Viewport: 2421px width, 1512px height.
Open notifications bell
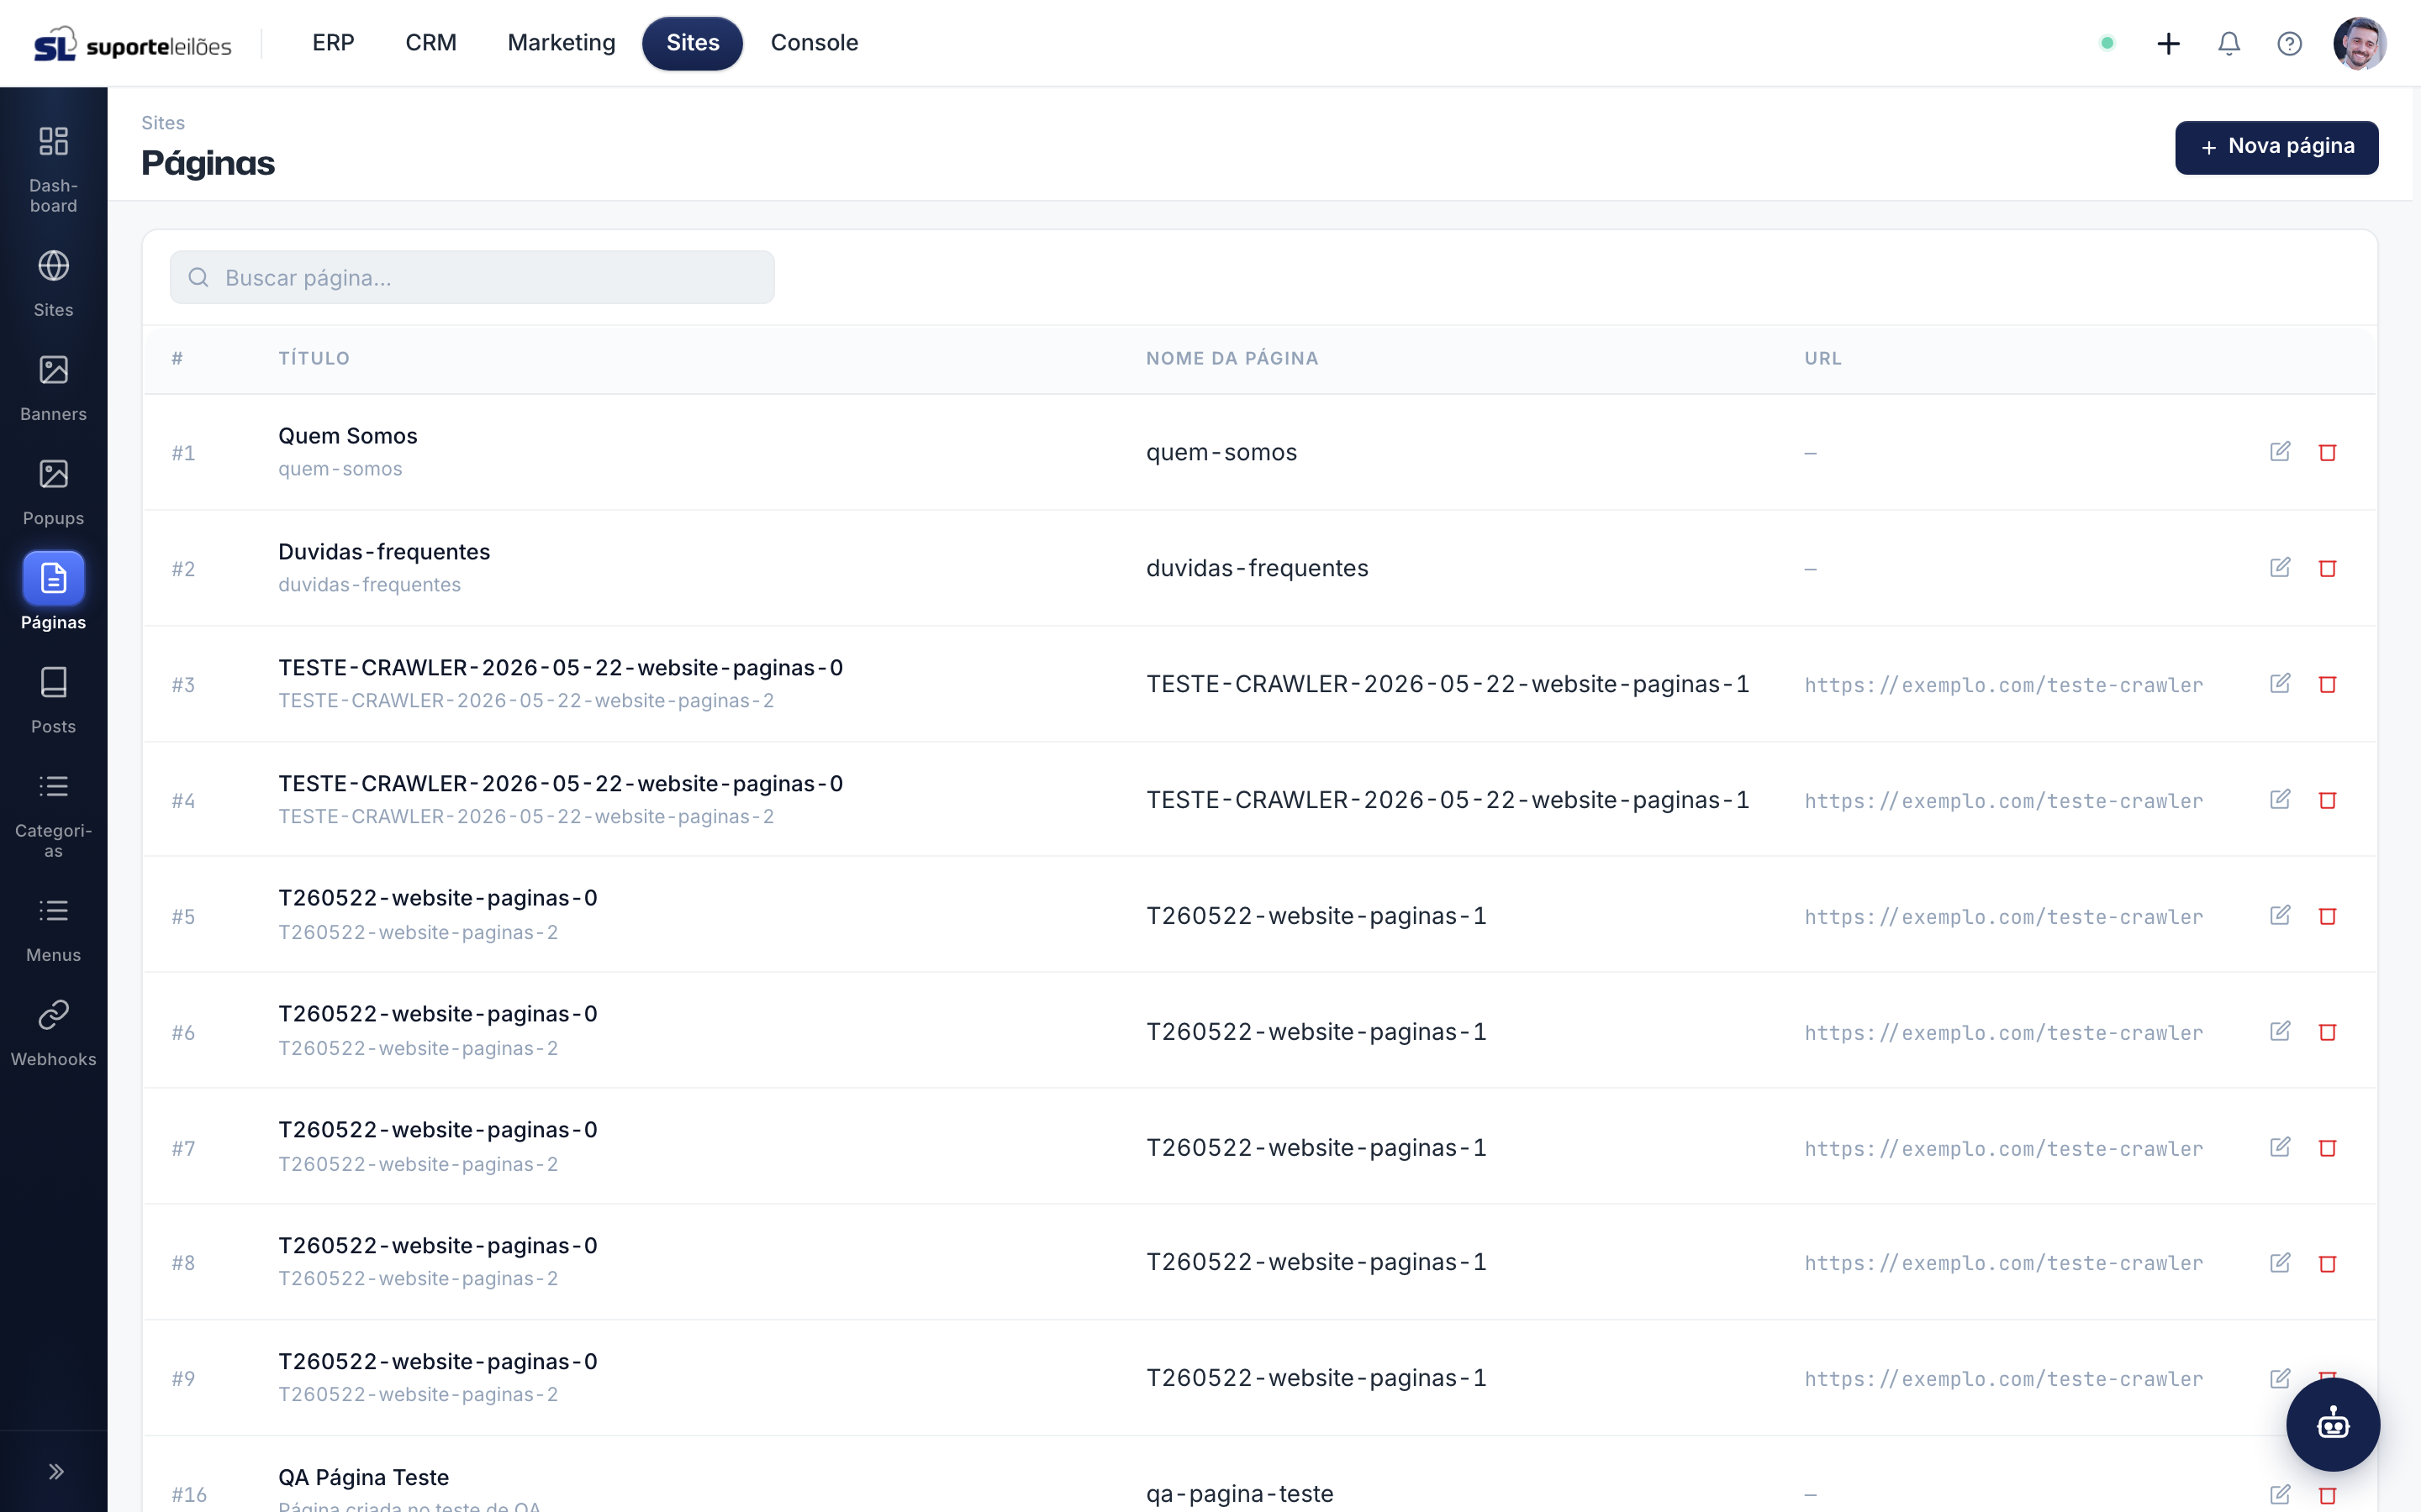click(2229, 43)
